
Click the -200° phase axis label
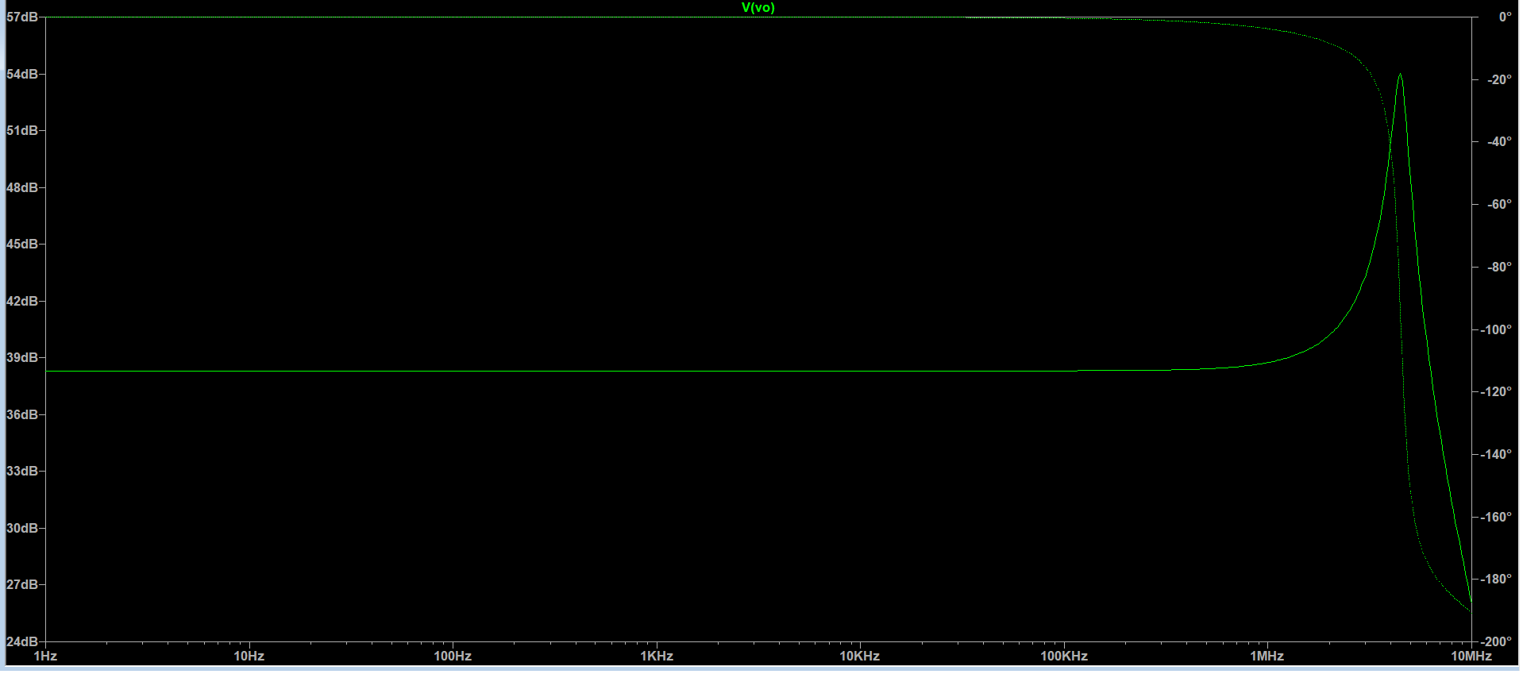(1496, 641)
